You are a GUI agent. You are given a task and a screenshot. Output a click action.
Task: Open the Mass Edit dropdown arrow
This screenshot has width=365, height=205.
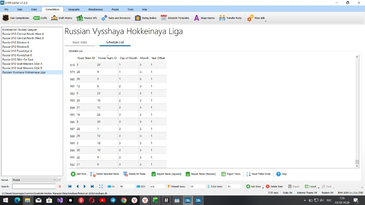coord(266,21)
